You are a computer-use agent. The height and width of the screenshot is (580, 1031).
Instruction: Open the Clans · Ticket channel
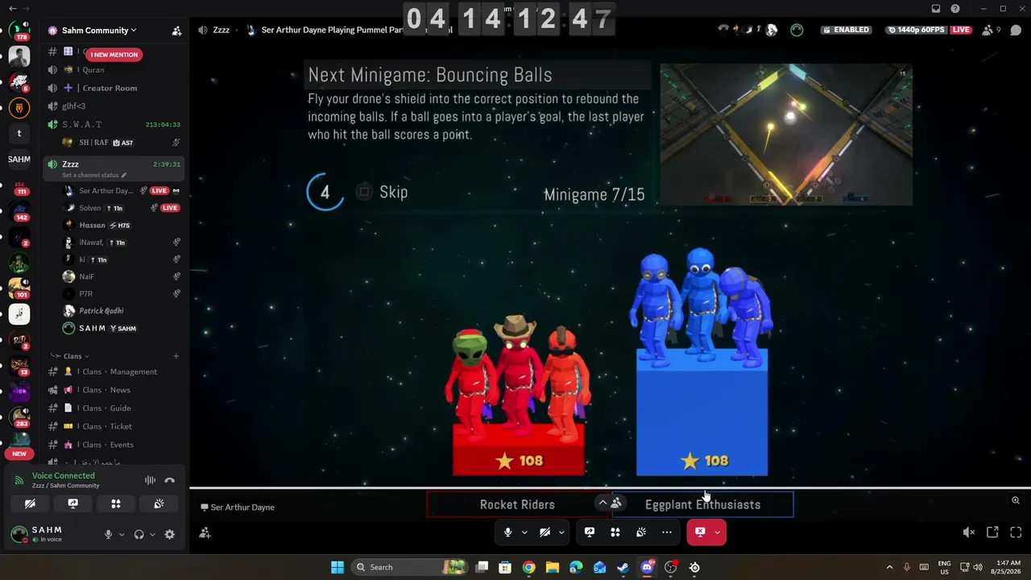114,426
